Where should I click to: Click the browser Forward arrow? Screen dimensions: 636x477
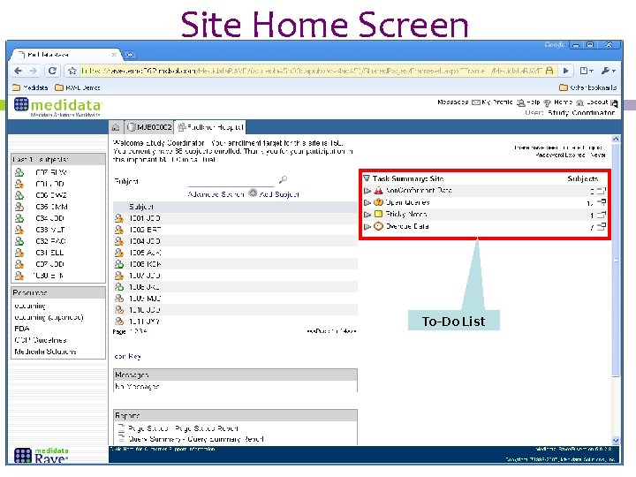point(34,71)
